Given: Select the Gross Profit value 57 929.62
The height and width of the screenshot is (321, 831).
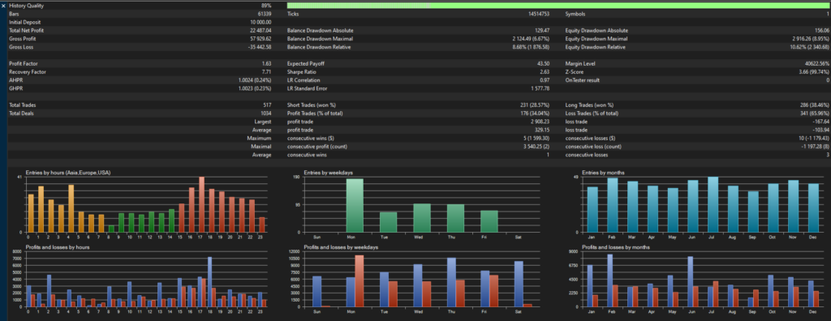Looking at the screenshot, I should tap(260, 39).
